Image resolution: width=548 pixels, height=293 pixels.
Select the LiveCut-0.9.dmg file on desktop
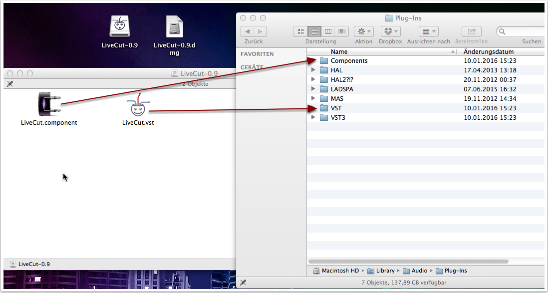pos(174,26)
